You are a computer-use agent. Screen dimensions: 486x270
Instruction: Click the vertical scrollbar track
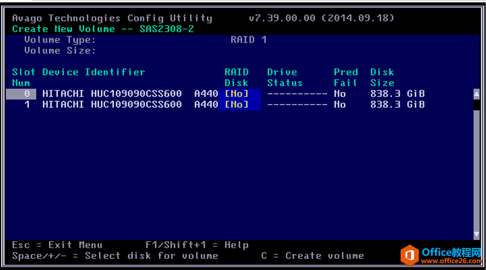pyautogui.click(x=477, y=170)
